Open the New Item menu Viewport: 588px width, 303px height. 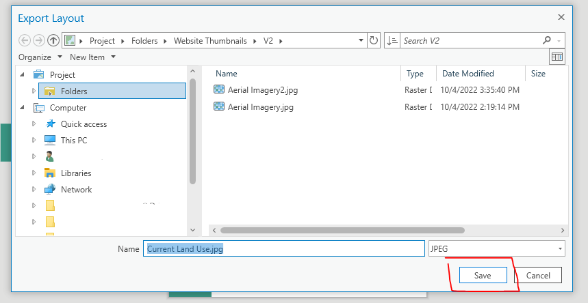[92, 57]
